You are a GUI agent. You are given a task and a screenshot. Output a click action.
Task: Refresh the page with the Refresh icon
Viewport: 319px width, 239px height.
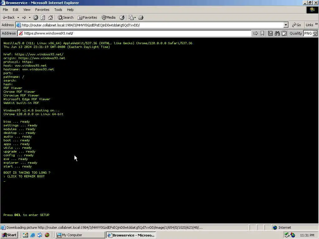[43, 17]
